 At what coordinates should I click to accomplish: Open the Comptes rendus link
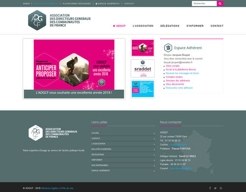coord(174,77)
